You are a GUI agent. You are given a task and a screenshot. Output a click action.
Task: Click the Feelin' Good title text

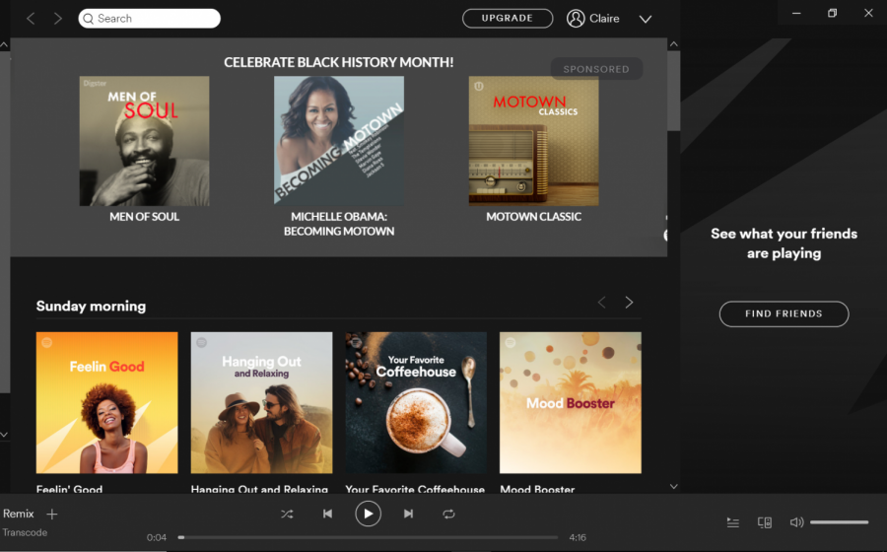pyautogui.click(x=70, y=489)
